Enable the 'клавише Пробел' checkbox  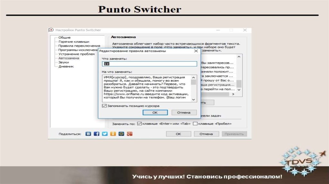(195, 123)
